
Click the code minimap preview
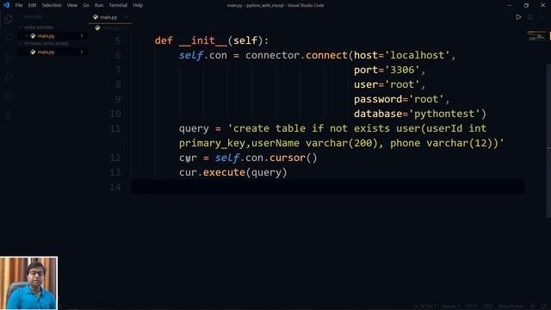click(536, 36)
